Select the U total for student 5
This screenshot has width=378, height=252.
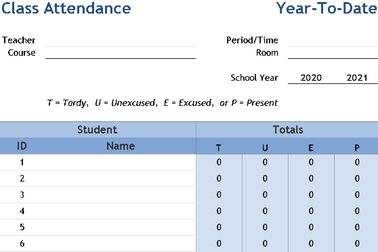click(x=265, y=227)
